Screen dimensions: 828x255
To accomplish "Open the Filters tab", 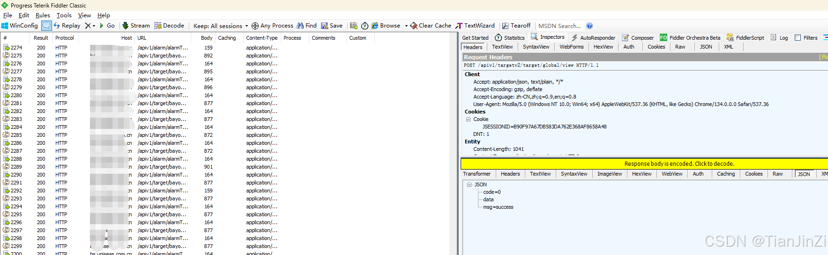I will pos(806,38).
